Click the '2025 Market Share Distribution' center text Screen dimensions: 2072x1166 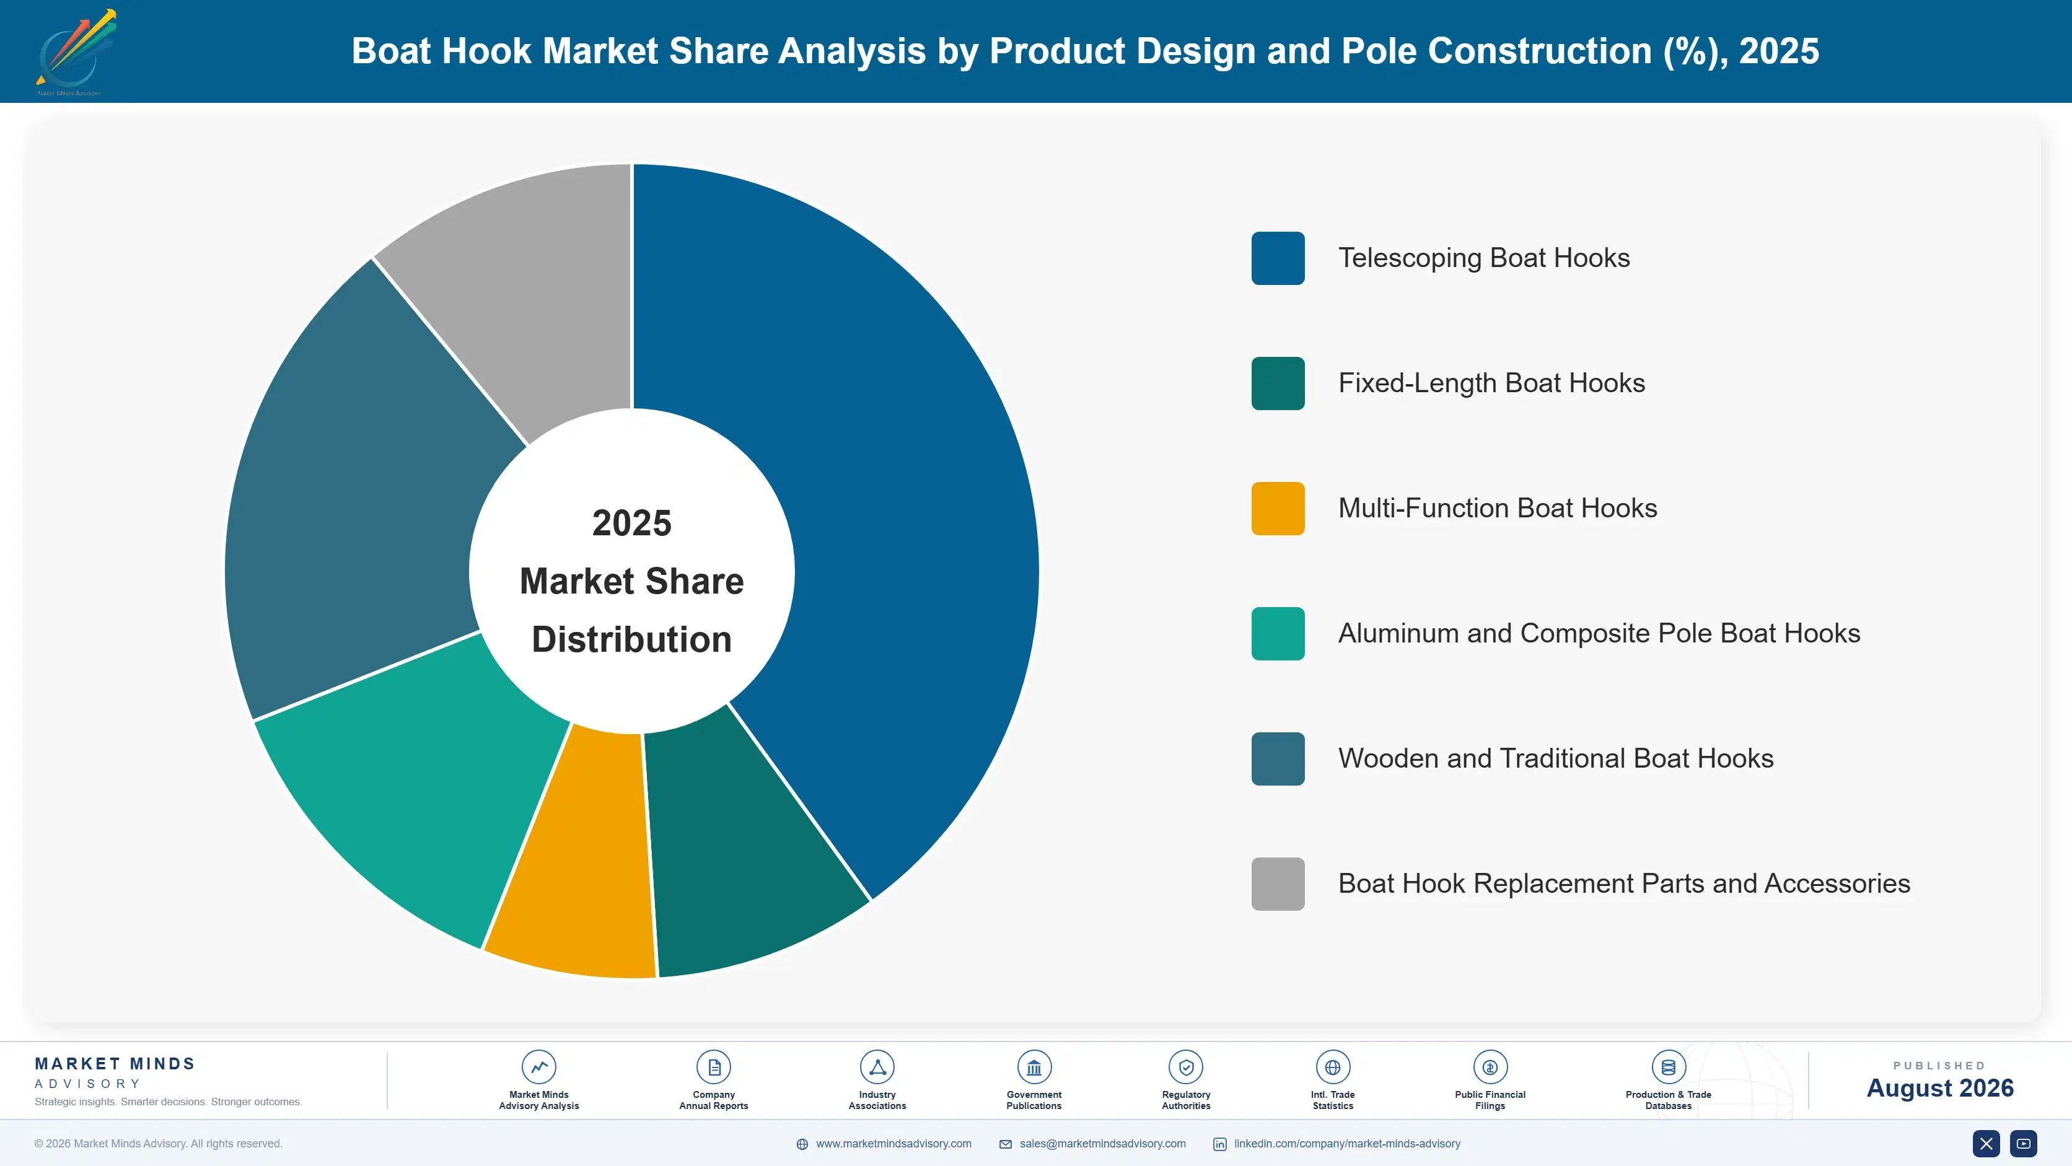point(632,581)
